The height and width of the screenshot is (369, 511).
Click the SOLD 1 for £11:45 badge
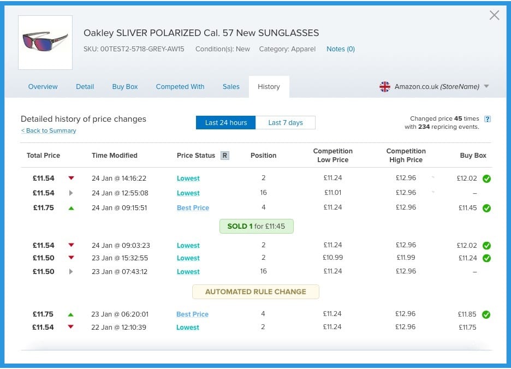point(256,226)
